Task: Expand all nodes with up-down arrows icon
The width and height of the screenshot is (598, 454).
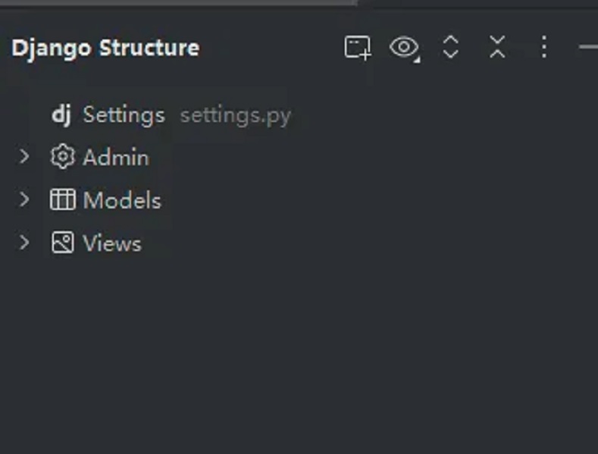Action: (x=451, y=47)
